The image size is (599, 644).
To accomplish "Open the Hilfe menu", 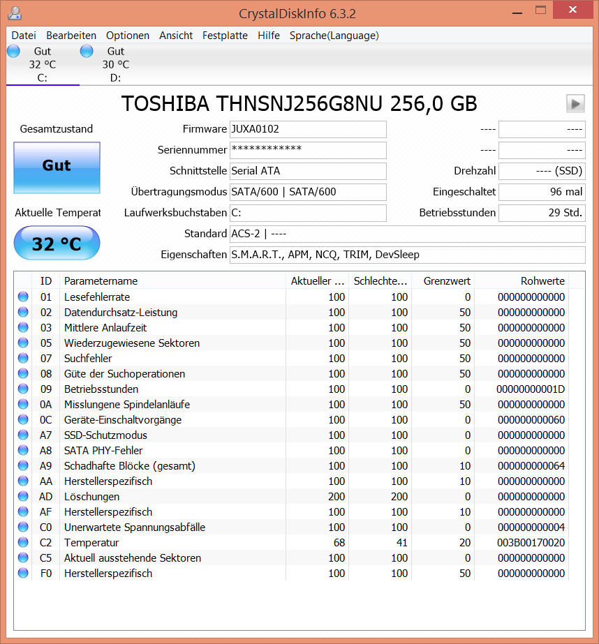I will [269, 36].
